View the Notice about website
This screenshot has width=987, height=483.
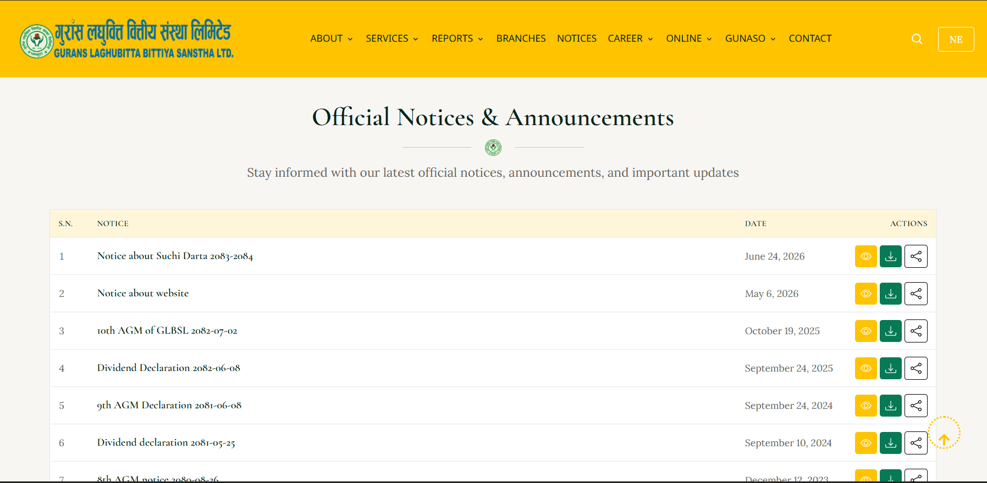[x=865, y=294]
